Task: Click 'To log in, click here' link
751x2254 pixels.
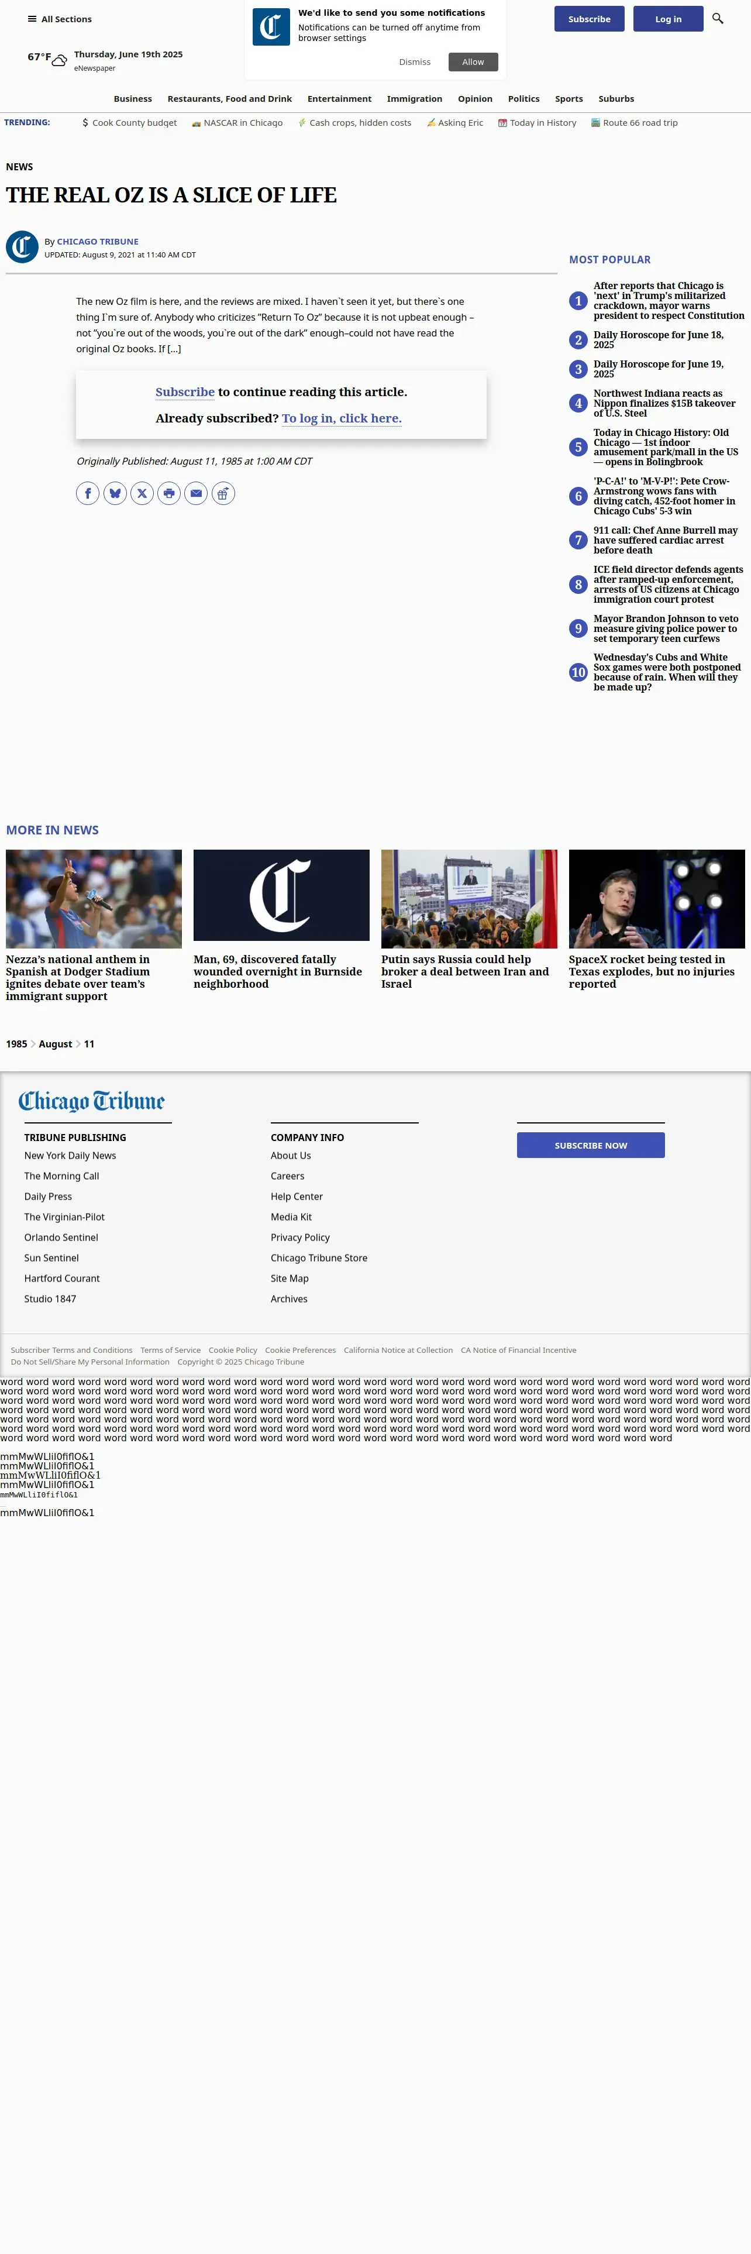Action: [x=342, y=418]
